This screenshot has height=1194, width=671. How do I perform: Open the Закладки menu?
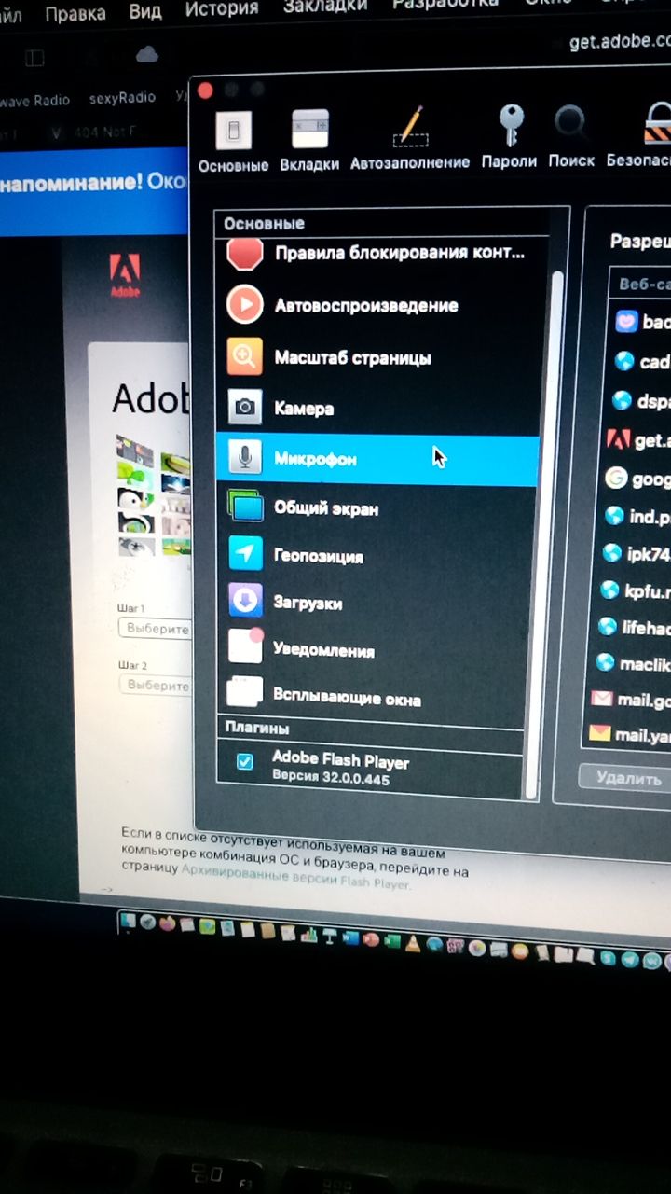325,7
